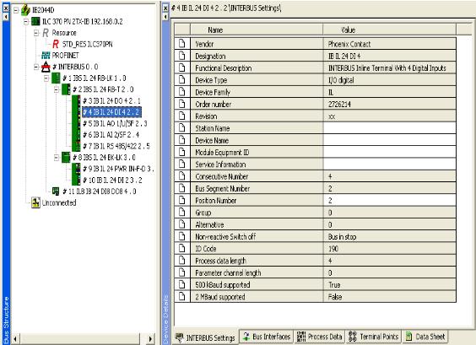Click the red STD_RES R icon
This screenshot has height=345, width=476.
tap(56, 44)
